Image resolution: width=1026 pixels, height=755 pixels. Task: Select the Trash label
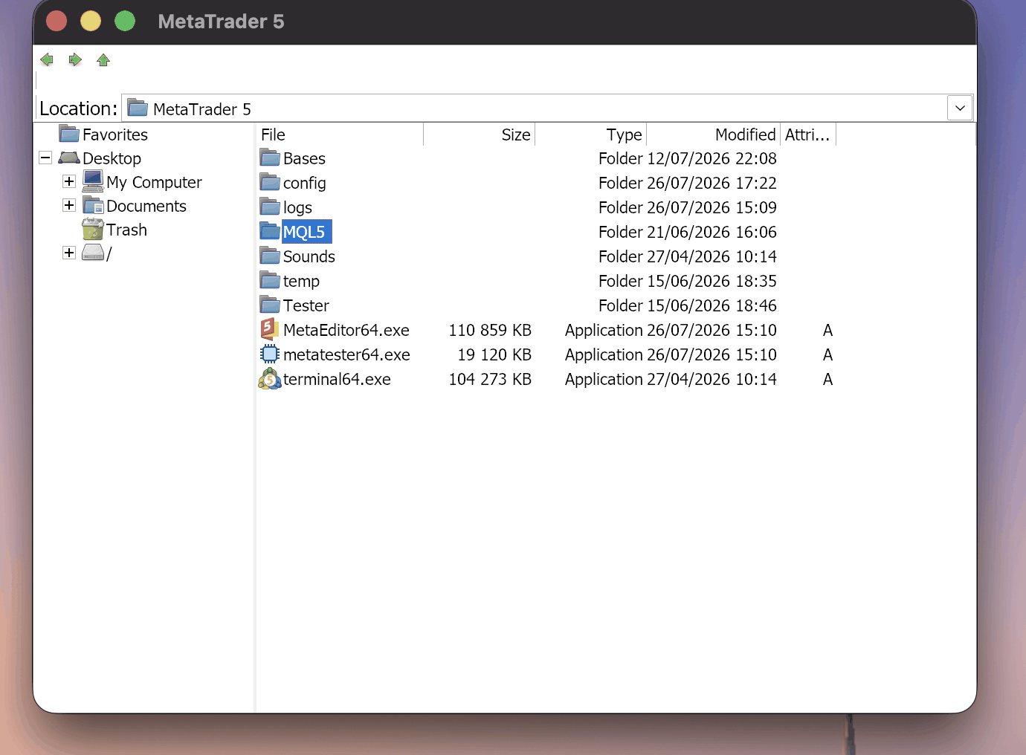(x=126, y=230)
